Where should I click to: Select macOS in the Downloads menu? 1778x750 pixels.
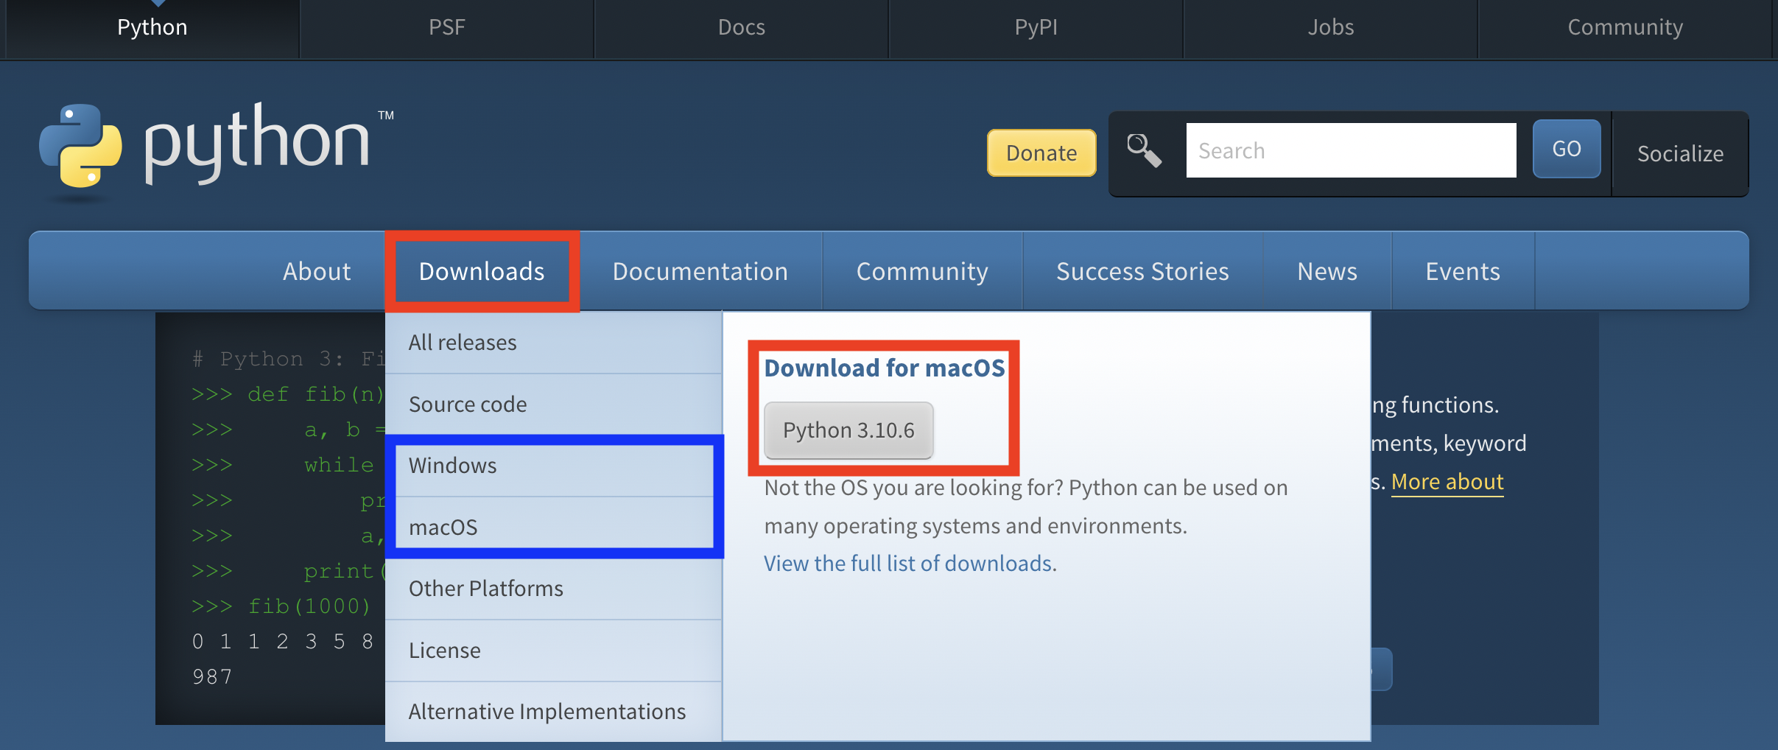tap(553, 528)
